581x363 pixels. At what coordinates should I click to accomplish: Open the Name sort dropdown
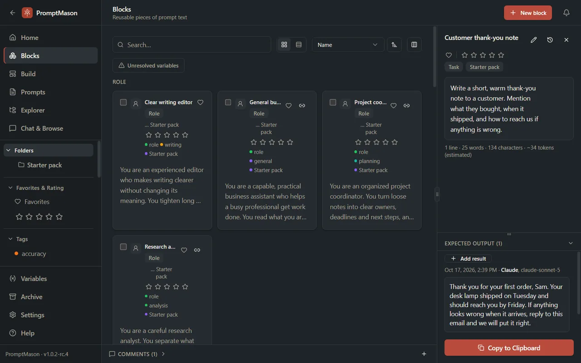point(348,45)
